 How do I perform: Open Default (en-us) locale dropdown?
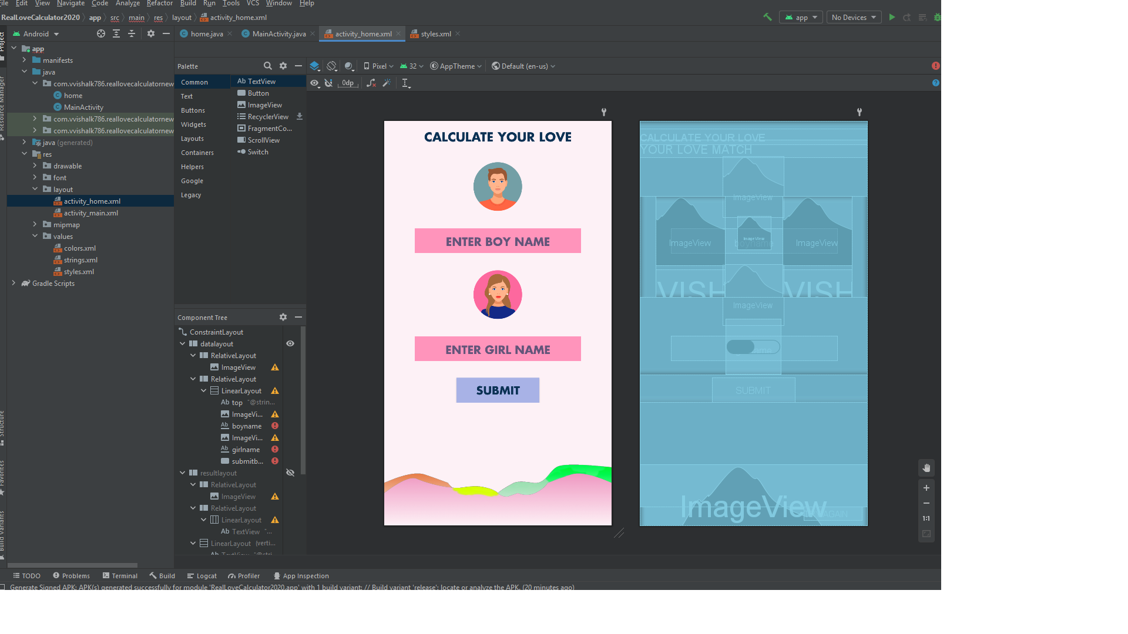523,66
